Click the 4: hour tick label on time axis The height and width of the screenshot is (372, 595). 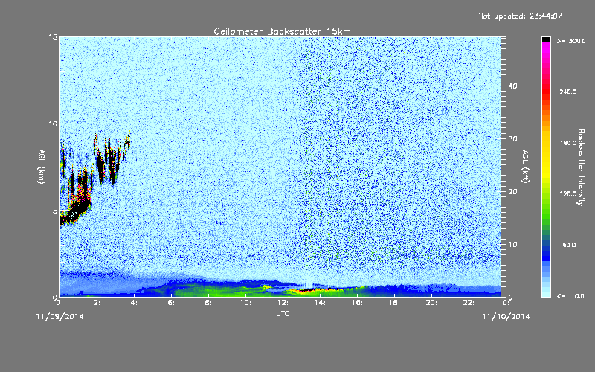tap(134, 303)
